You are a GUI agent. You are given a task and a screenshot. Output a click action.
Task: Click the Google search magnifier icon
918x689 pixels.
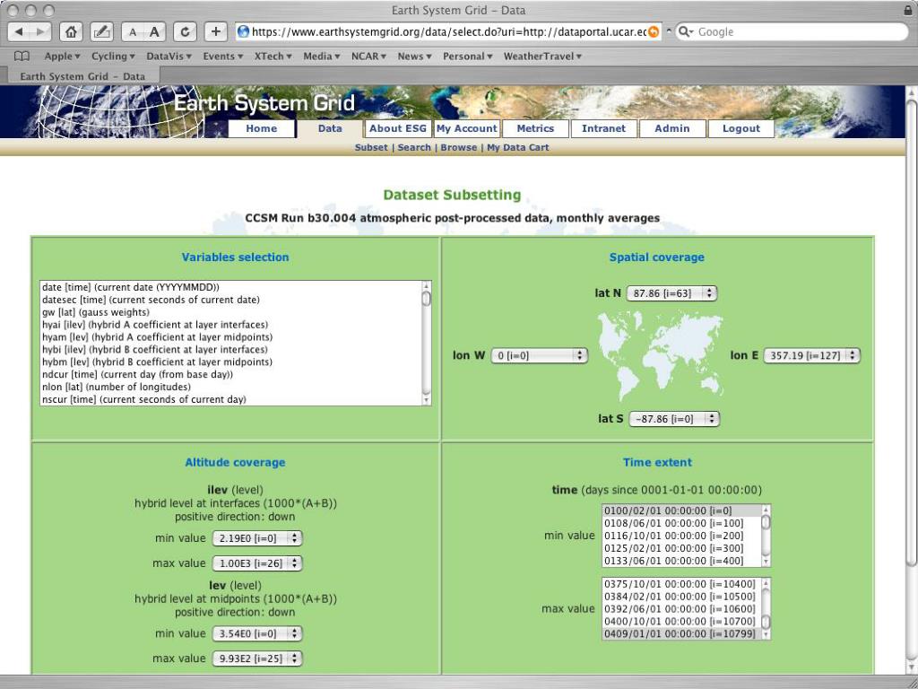tap(686, 31)
